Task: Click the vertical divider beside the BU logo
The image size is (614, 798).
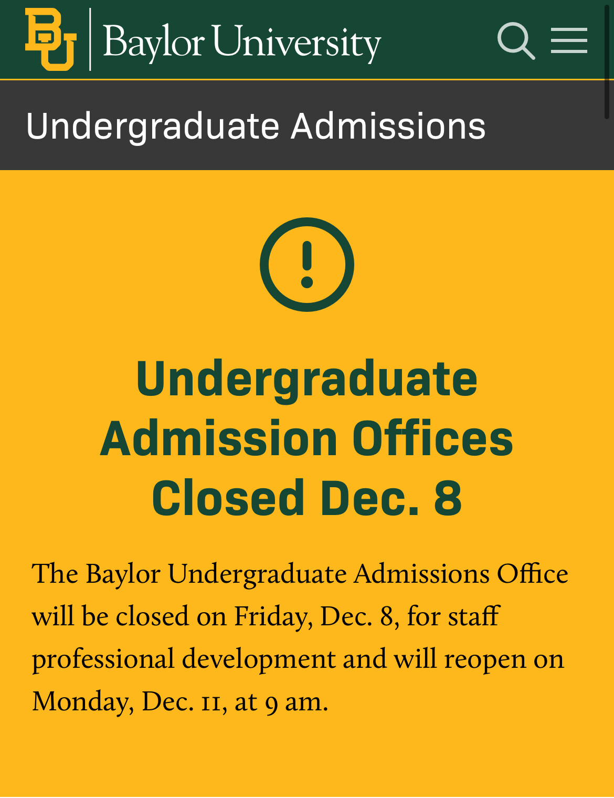Action: click(x=90, y=39)
